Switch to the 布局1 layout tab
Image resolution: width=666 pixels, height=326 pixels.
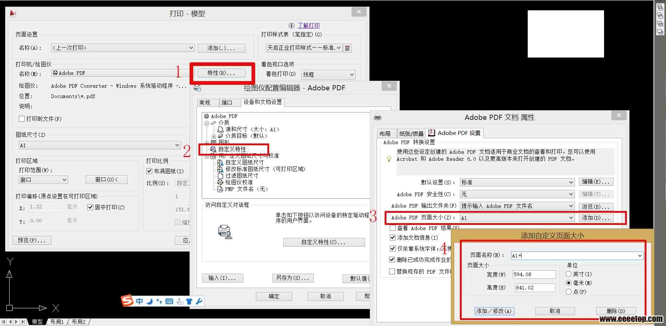(x=57, y=322)
